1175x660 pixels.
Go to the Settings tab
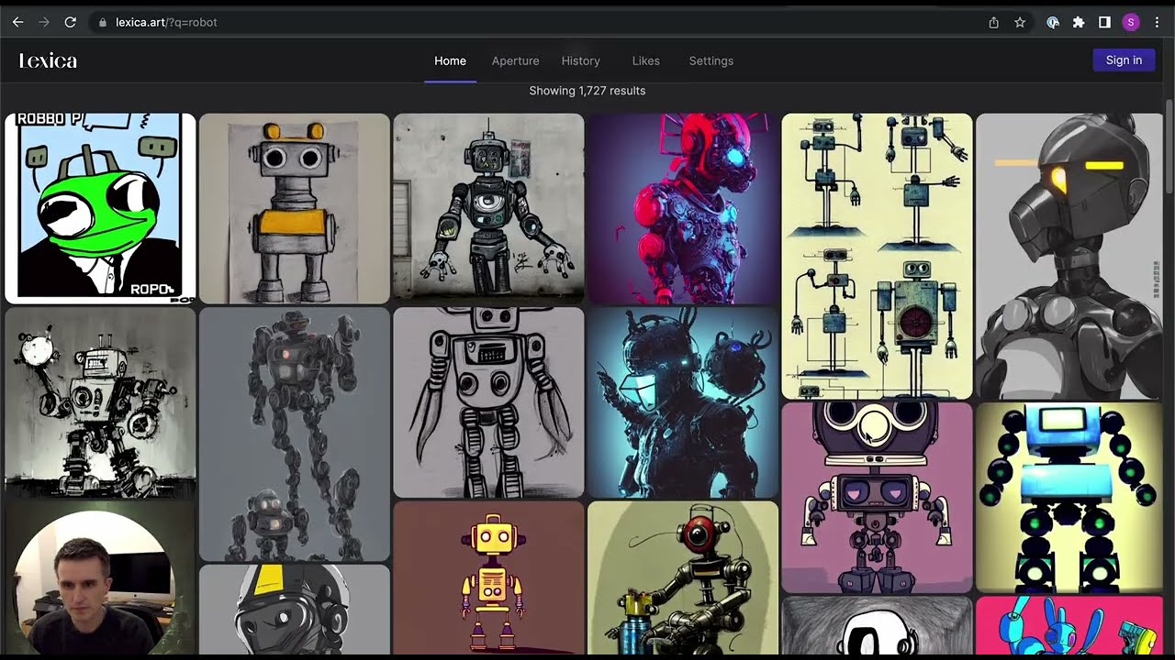pyautogui.click(x=711, y=60)
